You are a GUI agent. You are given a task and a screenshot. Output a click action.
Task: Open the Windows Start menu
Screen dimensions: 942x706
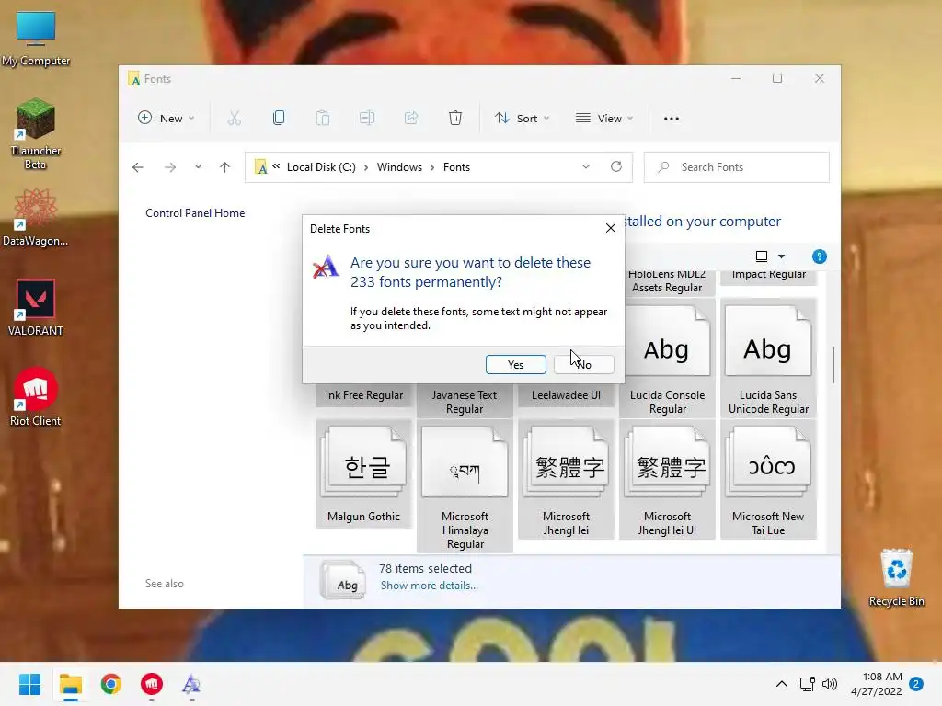[29, 684]
